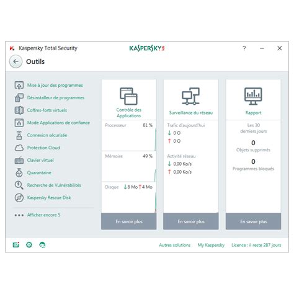
Task: Open Quarantaine link
Action: pyautogui.click(x=39, y=172)
